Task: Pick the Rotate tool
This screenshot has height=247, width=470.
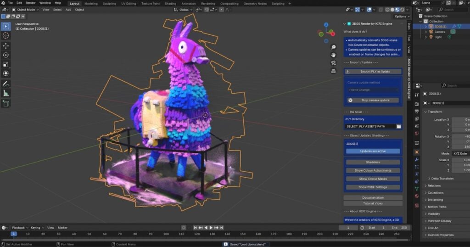Action: (x=6, y=55)
